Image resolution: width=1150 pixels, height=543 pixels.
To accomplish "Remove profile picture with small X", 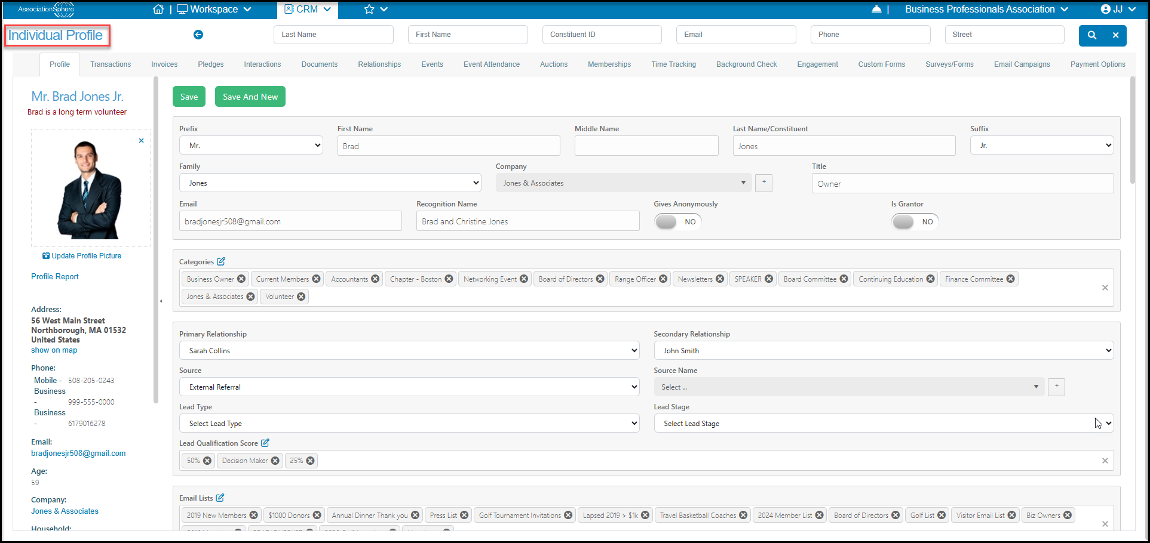I will (142, 141).
